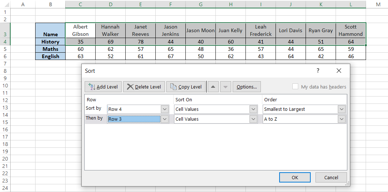
Task: Close the Sort dialog with X
Action: tap(339, 71)
